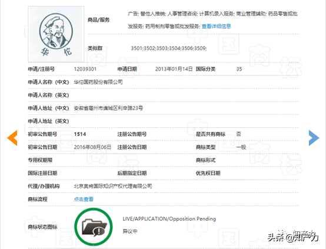Select the 异议中 status text
Image resolution: width=326 pixels, height=249 pixels.
pos(130,231)
